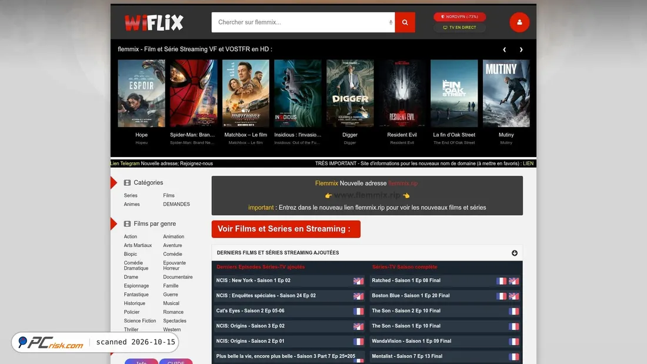Click the Voir Films et Series en Streaming banner
The width and height of the screenshot is (647, 364).
pos(286,229)
